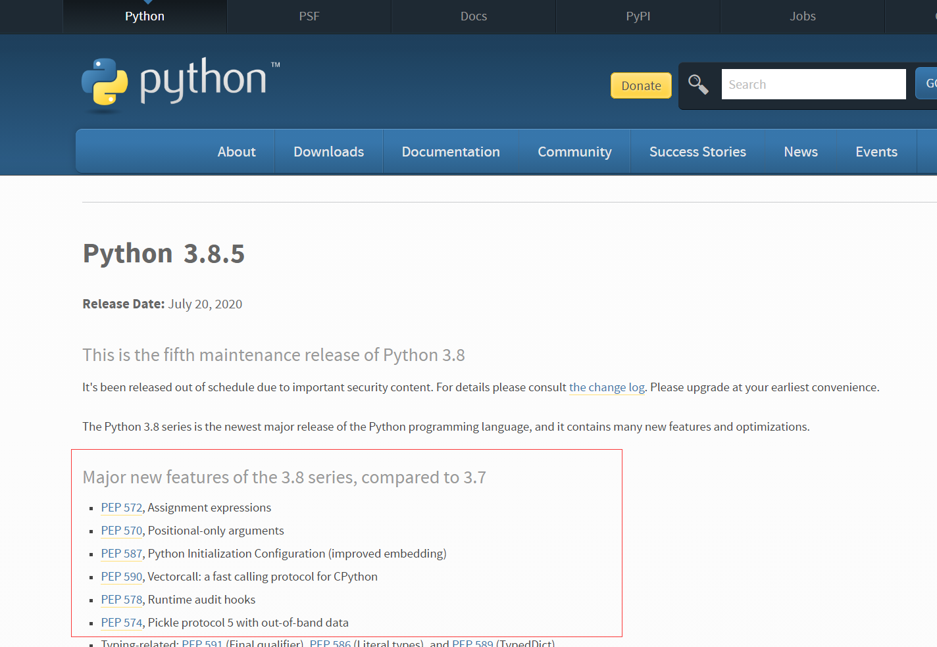Click the 'Major new features' section heading
The height and width of the screenshot is (647, 937).
click(x=284, y=477)
